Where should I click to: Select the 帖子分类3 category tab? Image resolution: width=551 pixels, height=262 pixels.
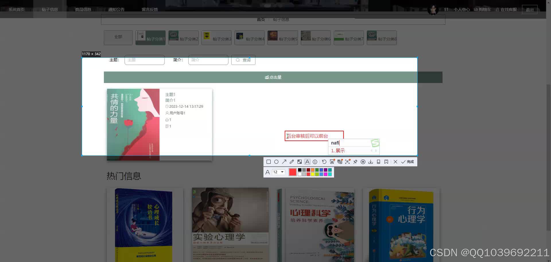click(217, 38)
